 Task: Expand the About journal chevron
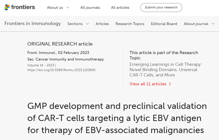[213, 24]
